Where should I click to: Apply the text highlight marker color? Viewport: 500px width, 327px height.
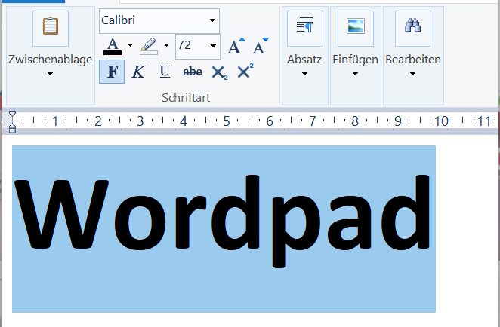pyautogui.click(x=149, y=47)
